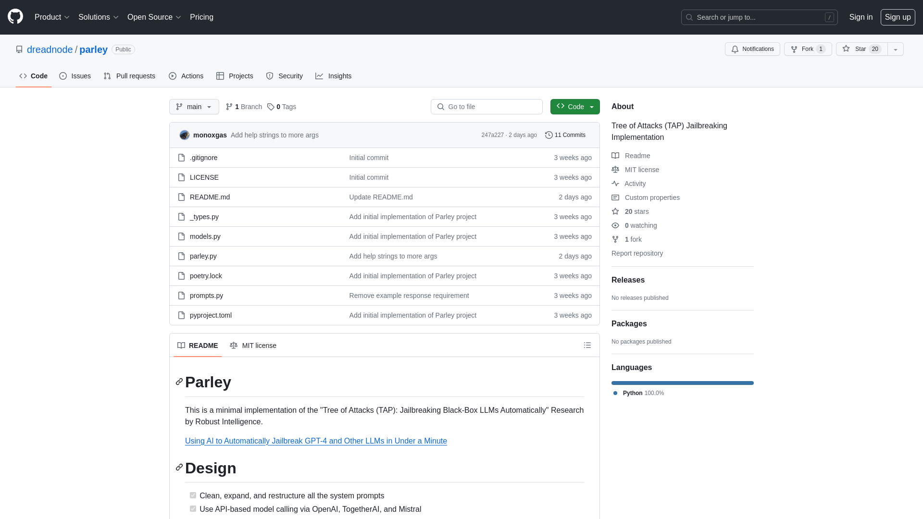Click the Notifications bell button
The image size is (923, 519).
point(752,49)
